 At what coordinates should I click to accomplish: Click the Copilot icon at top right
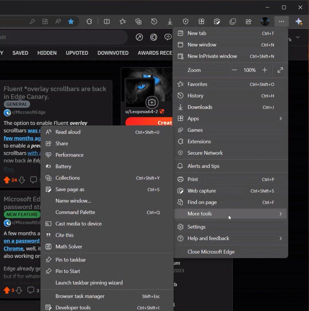(299, 22)
